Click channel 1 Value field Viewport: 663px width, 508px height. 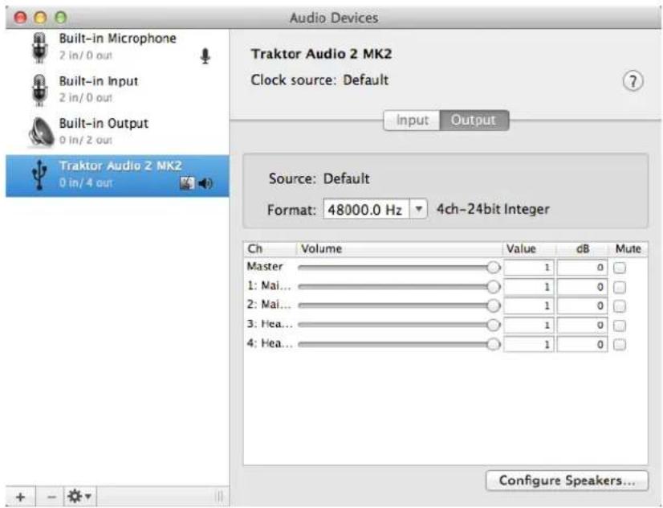tap(529, 287)
